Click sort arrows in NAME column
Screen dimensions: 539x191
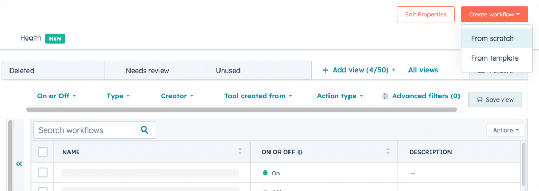pyautogui.click(x=240, y=151)
